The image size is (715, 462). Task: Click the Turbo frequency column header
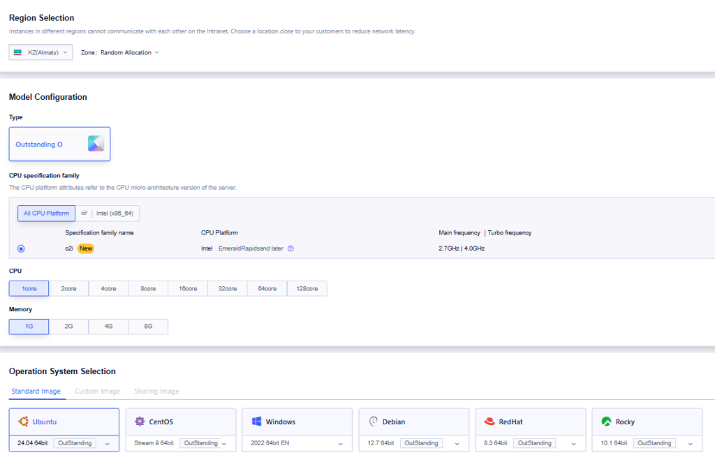point(510,232)
